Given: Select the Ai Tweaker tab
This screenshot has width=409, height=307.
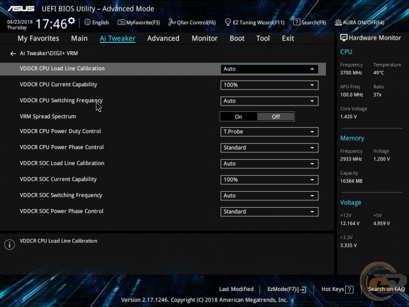Looking at the screenshot, I should tap(118, 38).
